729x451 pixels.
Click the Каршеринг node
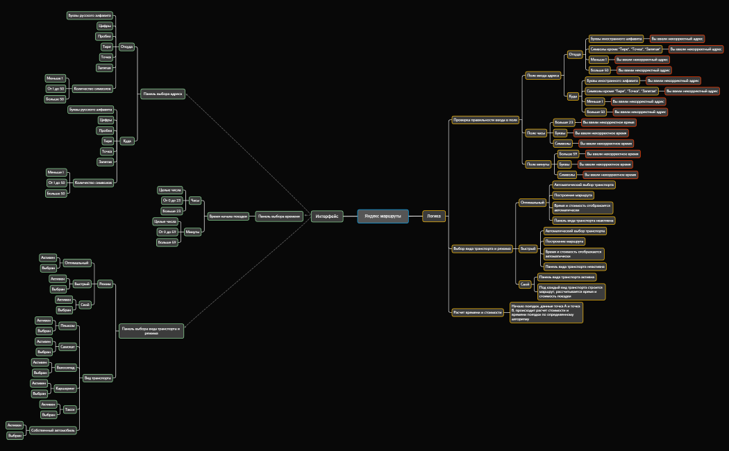click(65, 389)
